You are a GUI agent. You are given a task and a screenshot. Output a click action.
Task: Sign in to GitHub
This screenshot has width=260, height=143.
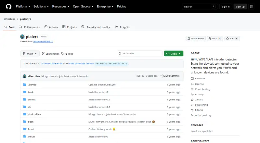(226, 6)
